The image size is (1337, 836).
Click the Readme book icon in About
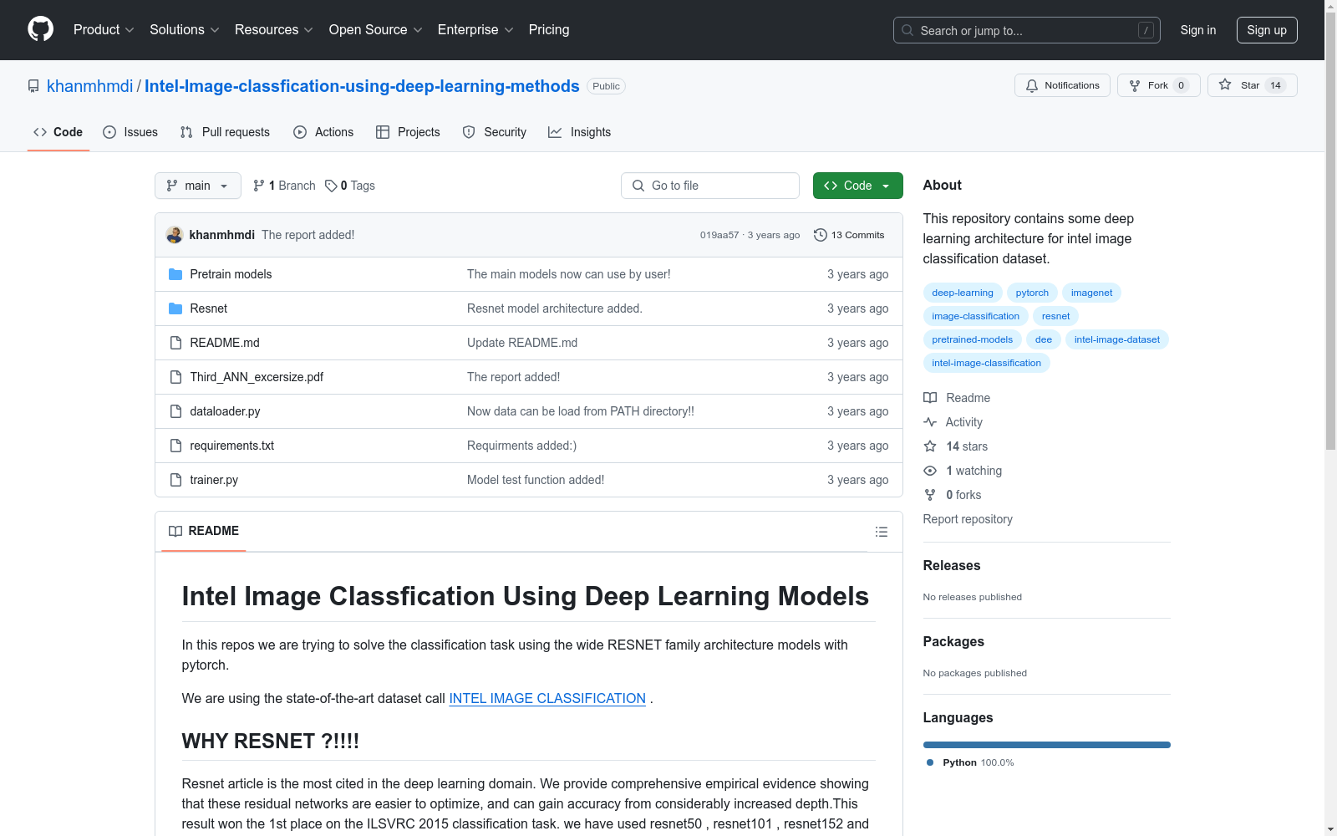coord(930,398)
